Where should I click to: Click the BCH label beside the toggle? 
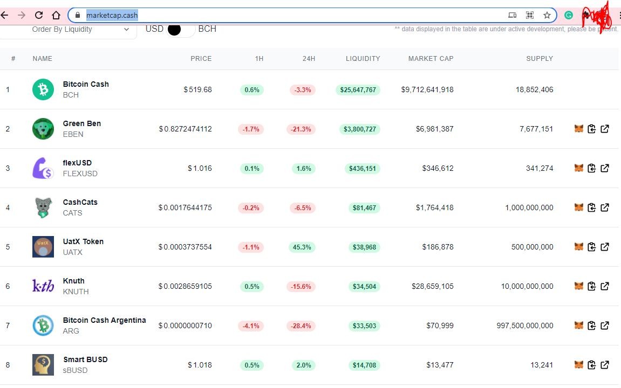pyautogui.click(x=207, y=29)
